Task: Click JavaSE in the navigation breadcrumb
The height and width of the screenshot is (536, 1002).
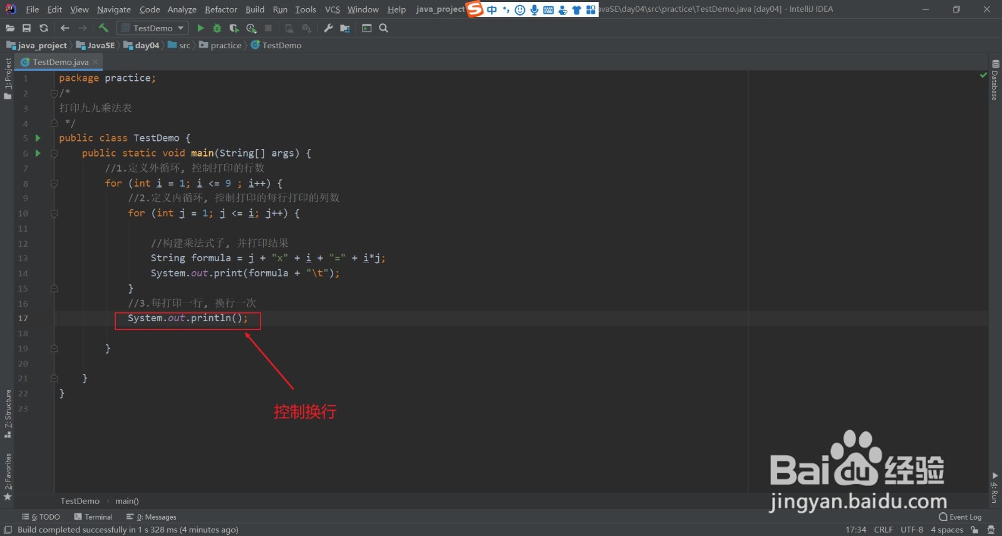Action: coord(96,45)
